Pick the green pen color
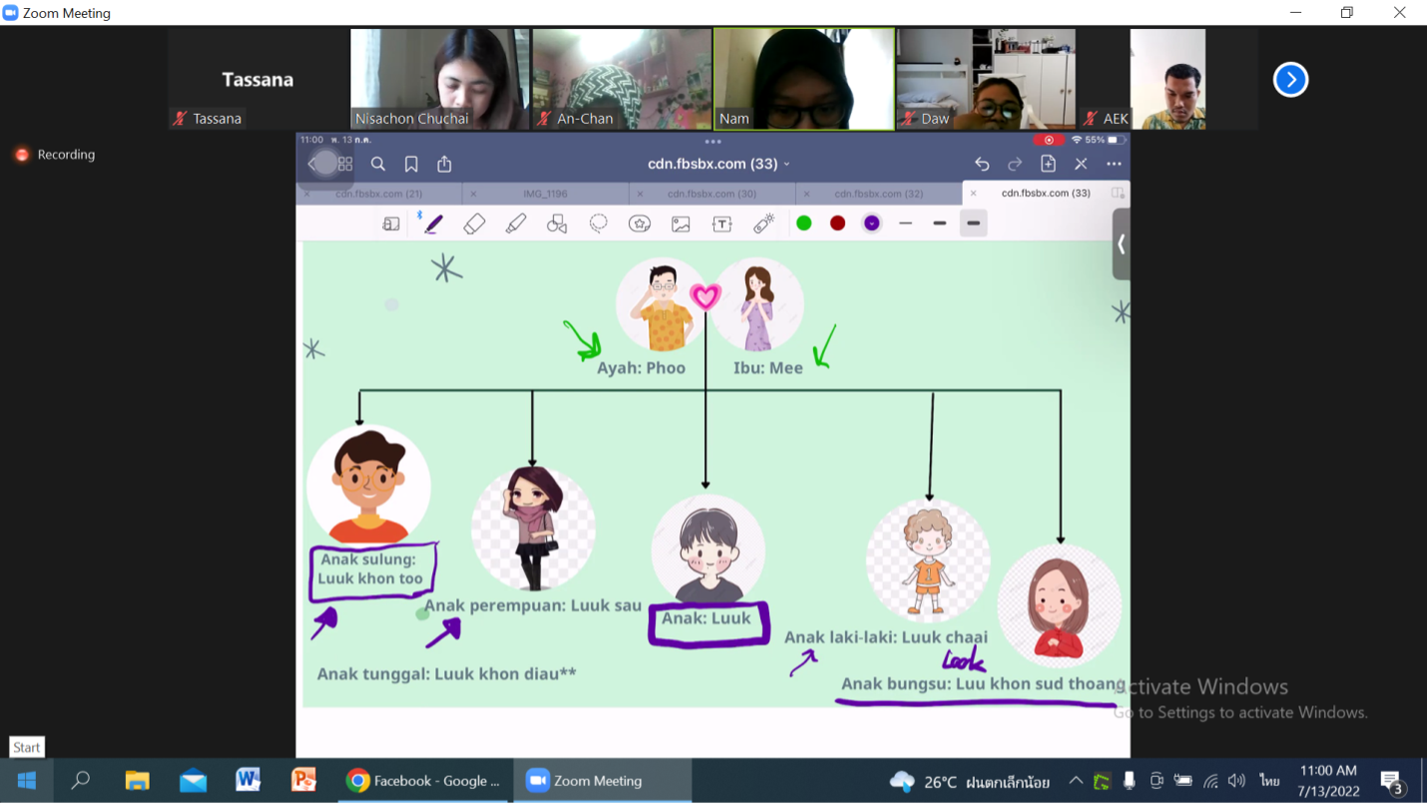Viewport: 1427px width, 807px height. [x=803, y=223]
